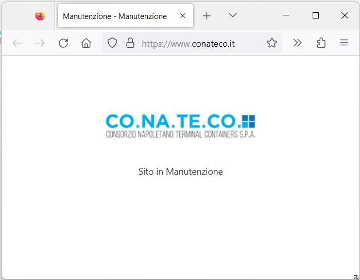Click the 'Sito in Manutenzione' text

(180, 172)
